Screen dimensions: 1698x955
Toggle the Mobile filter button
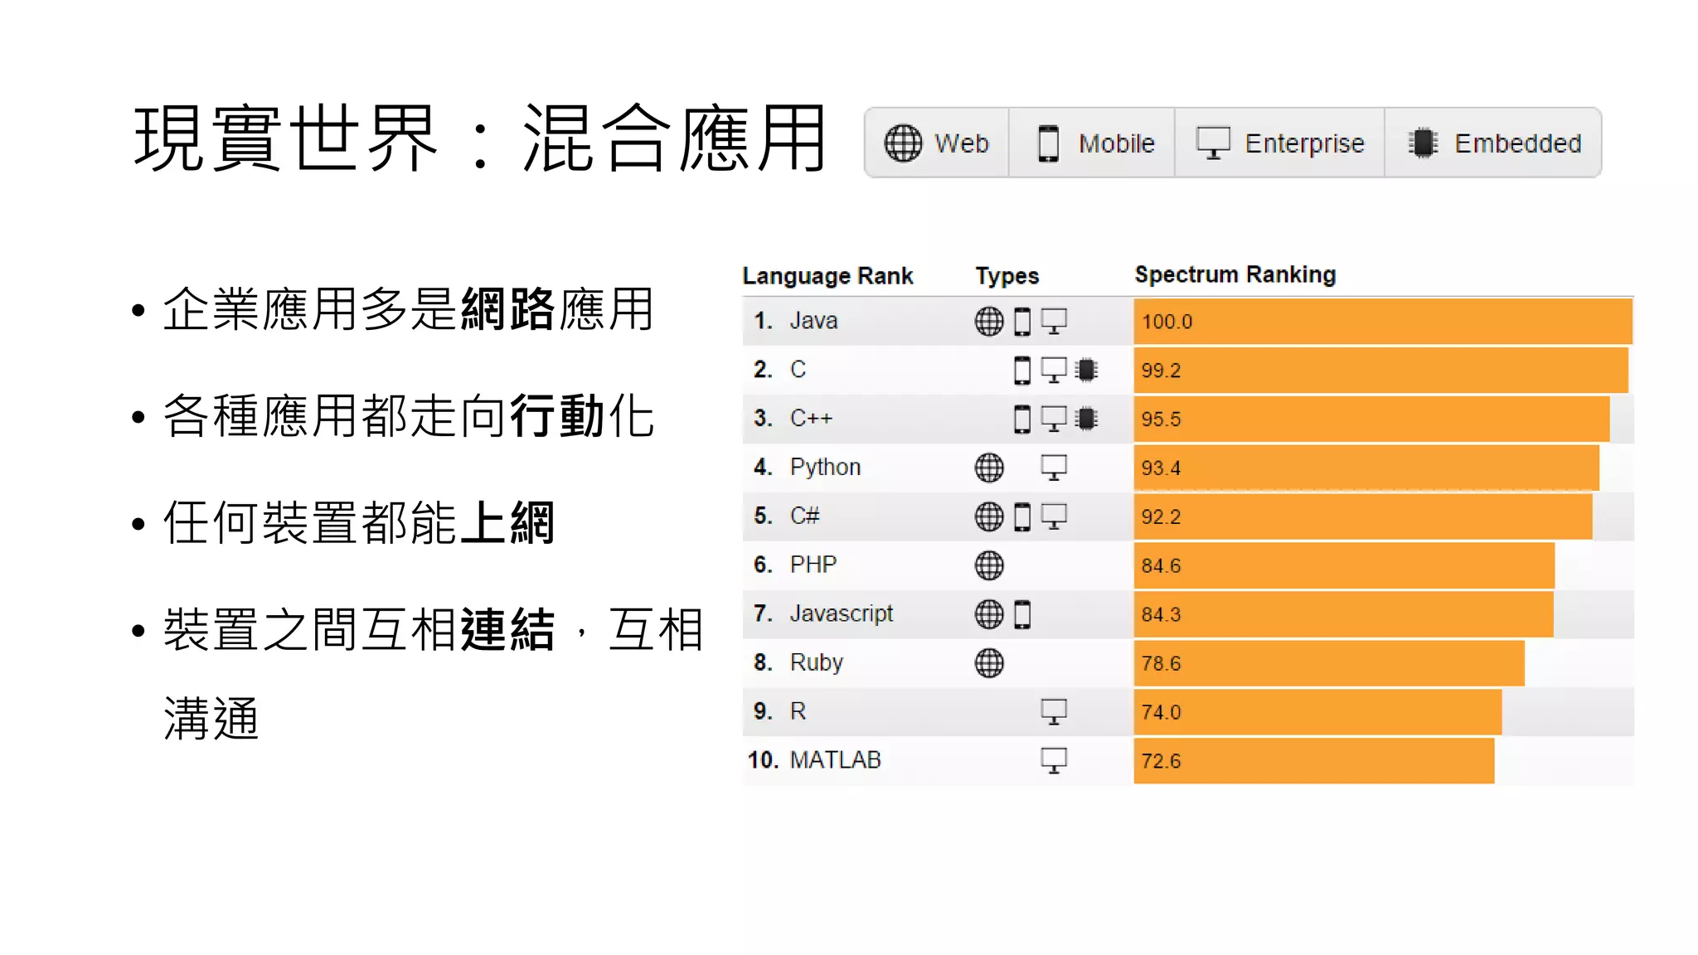[1092, 143]
